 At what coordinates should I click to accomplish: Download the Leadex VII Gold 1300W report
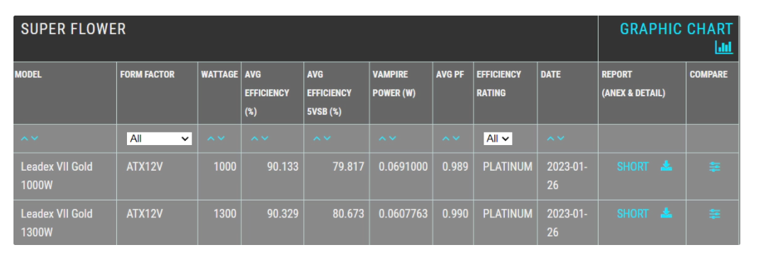coord(666,213)
